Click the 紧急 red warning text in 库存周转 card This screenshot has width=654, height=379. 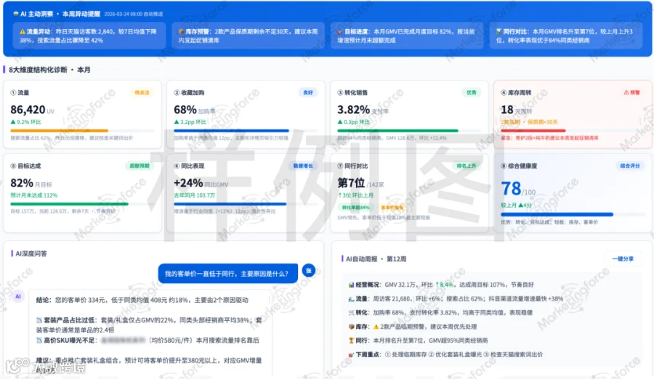550,138
